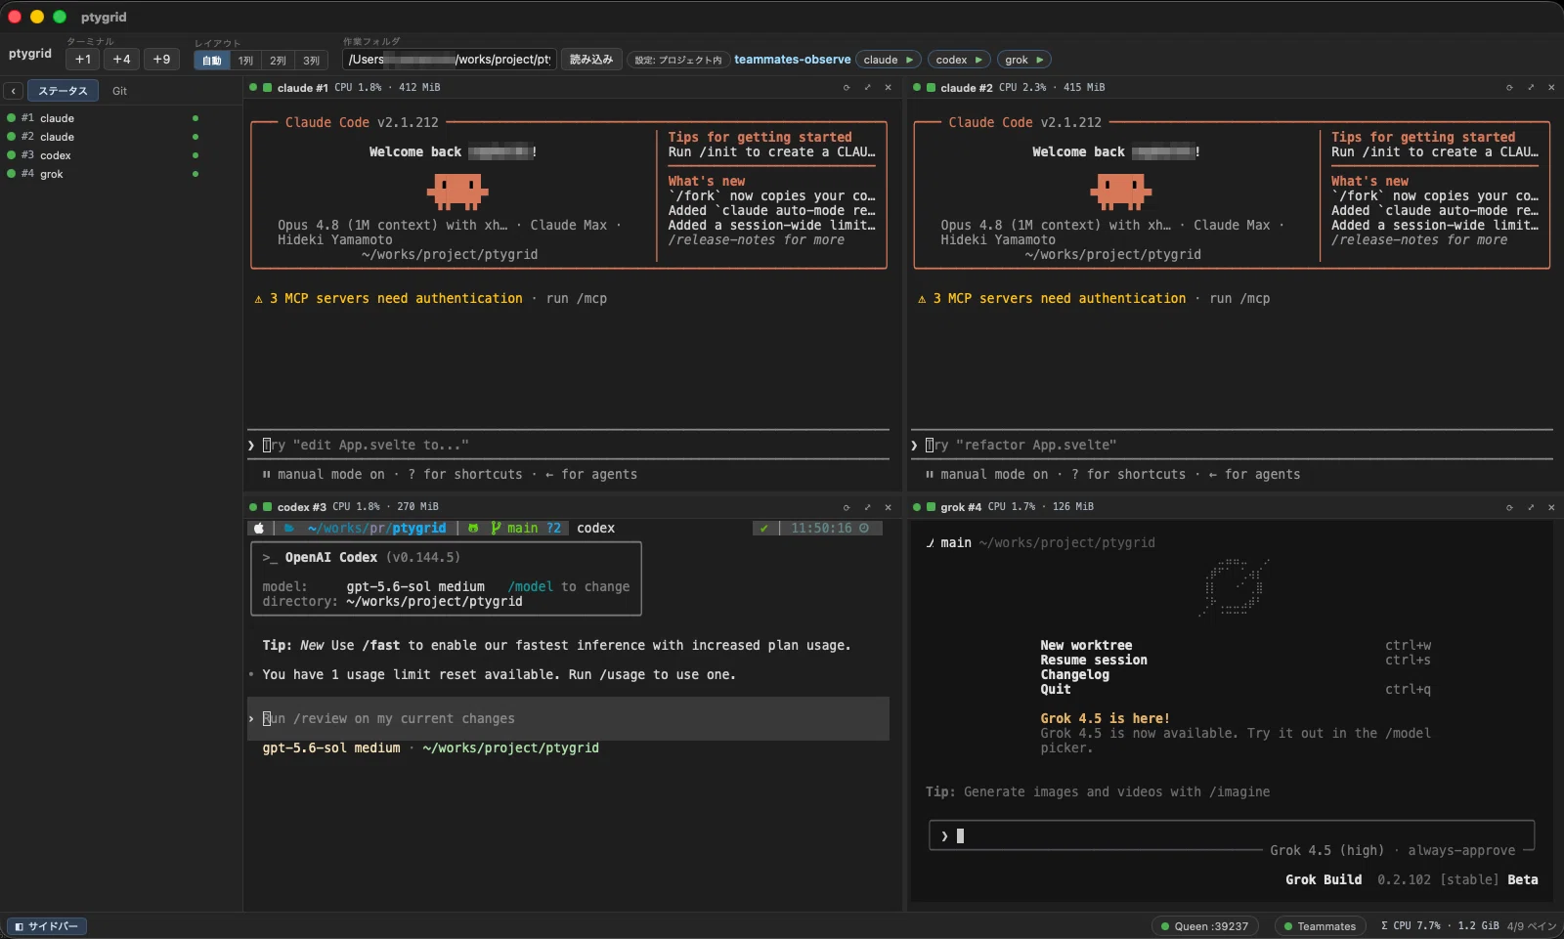The width and height of the screenshot is (1564, 939).
Task: Click the working folder path field
Action: click(450, 60)
